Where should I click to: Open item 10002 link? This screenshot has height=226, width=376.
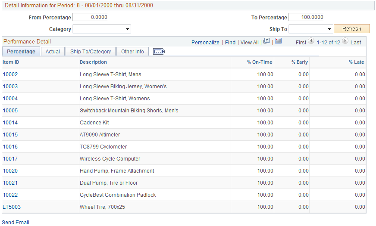(x=10, y=74)
